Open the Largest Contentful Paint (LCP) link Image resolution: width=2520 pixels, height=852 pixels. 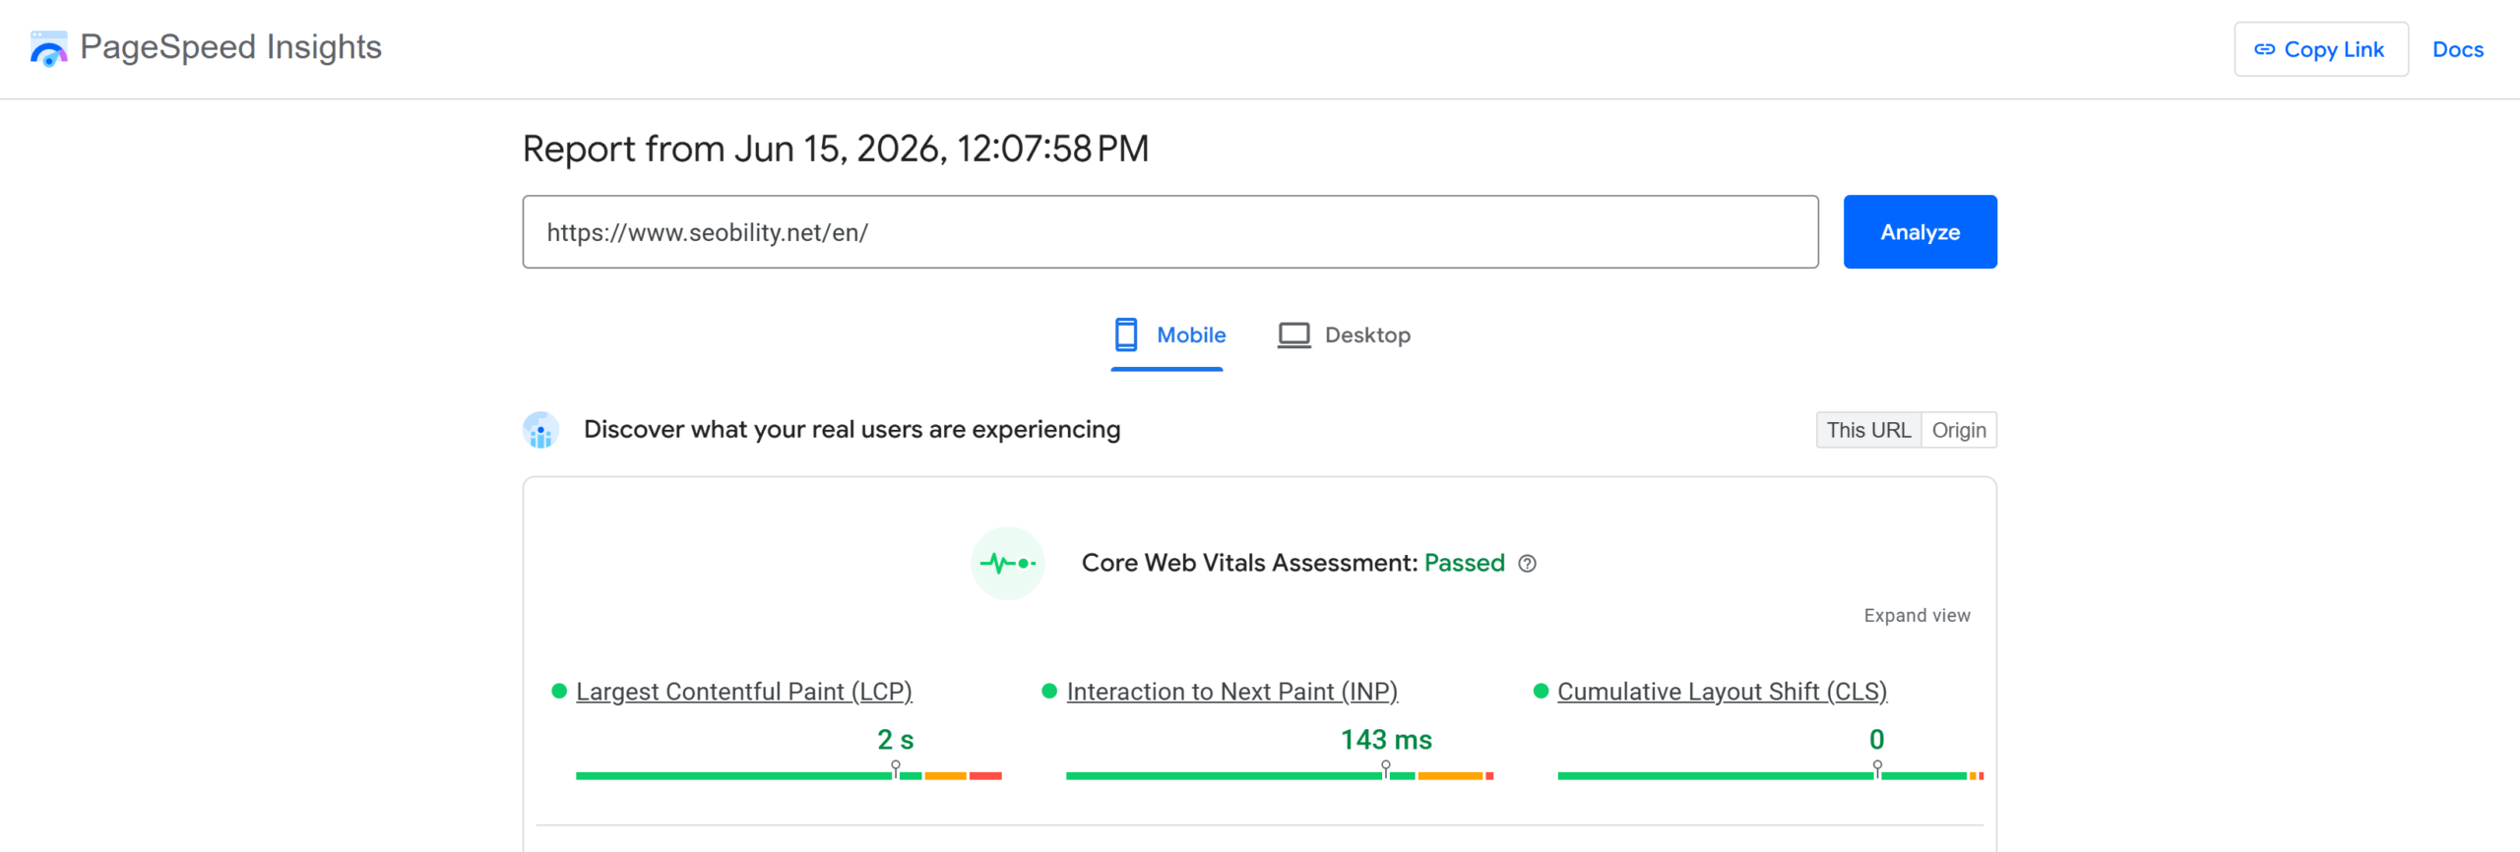(744, 692)
